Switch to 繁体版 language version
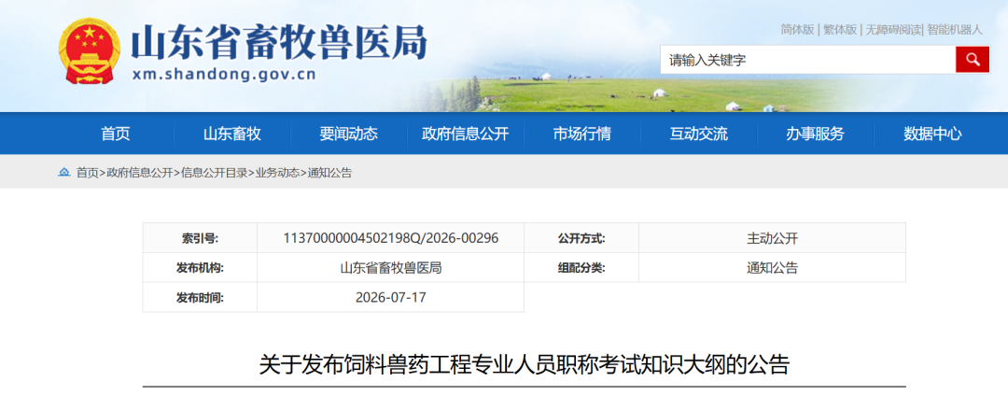 pyautogui.click(x=840, y=30)
